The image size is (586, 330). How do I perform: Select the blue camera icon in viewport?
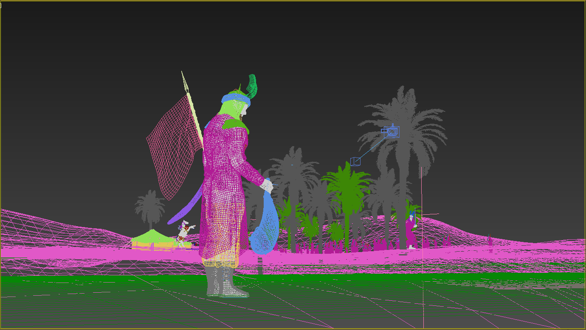tap(392, 132)
